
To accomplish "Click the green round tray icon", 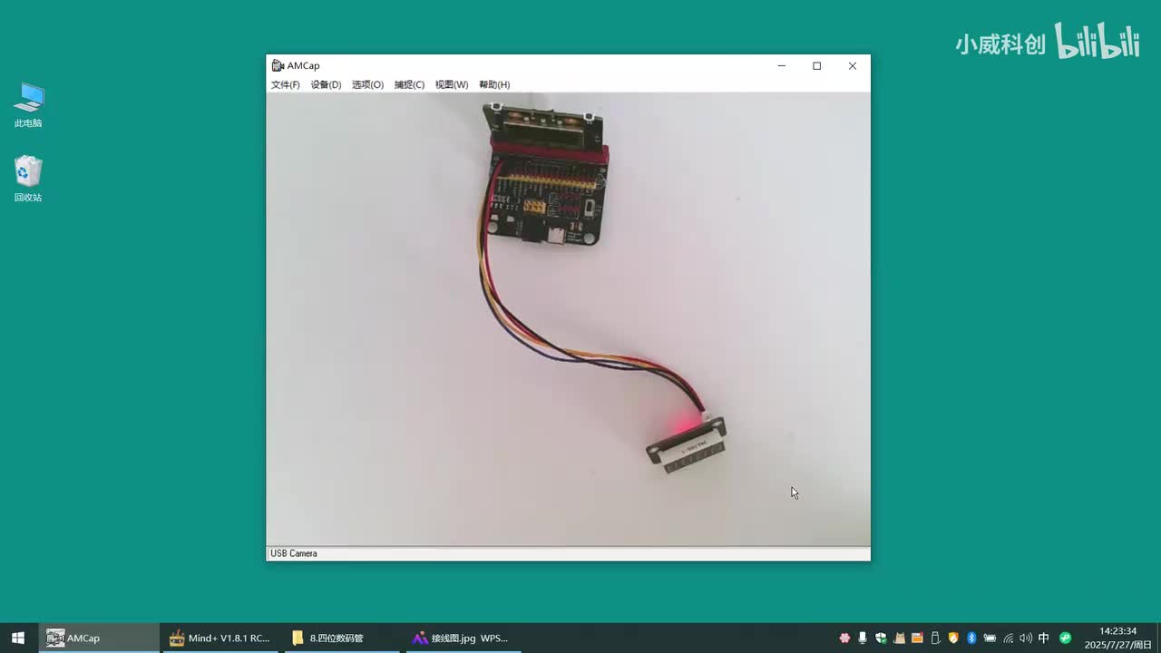I will (x=1066, y=638).
